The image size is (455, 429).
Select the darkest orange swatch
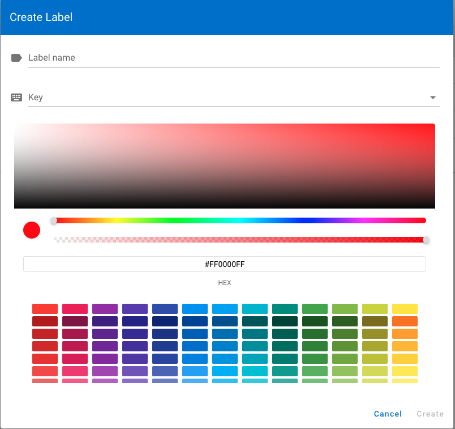tap(405, 321)
